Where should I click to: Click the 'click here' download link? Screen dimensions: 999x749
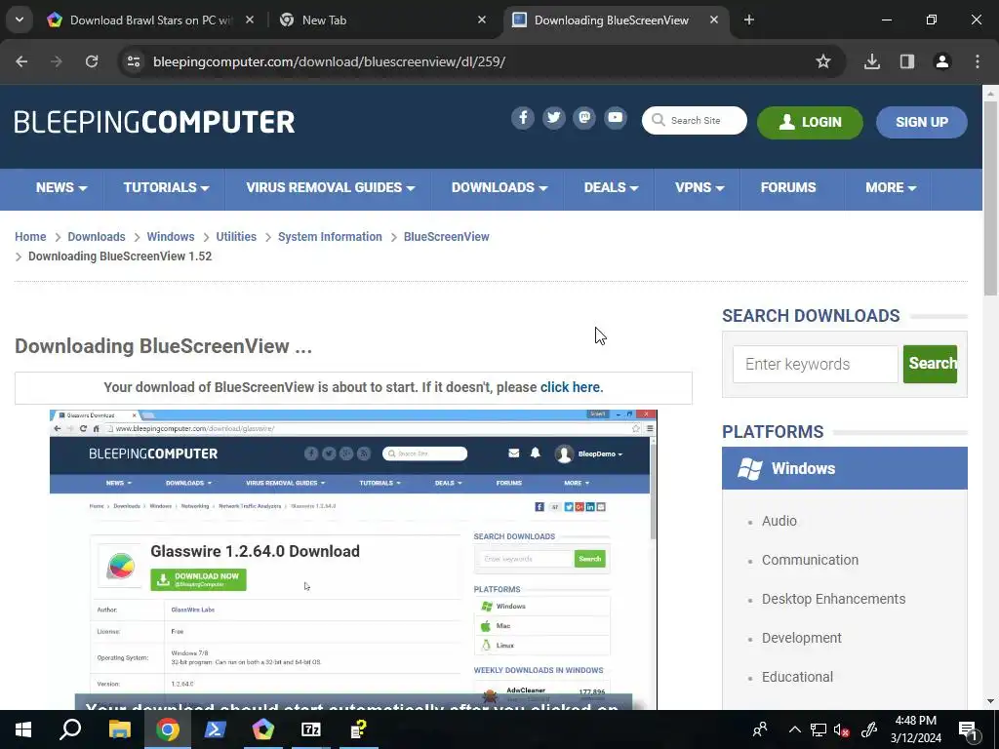click(x=570, y=387)
